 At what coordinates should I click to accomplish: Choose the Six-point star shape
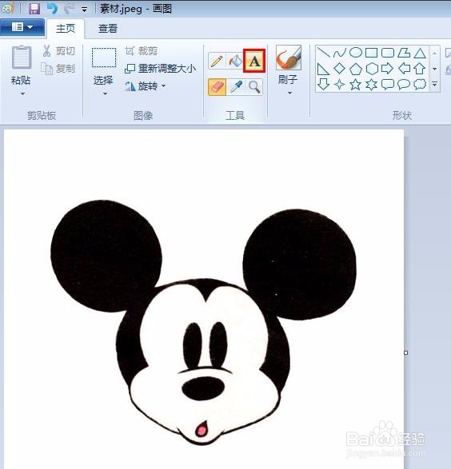371,85
